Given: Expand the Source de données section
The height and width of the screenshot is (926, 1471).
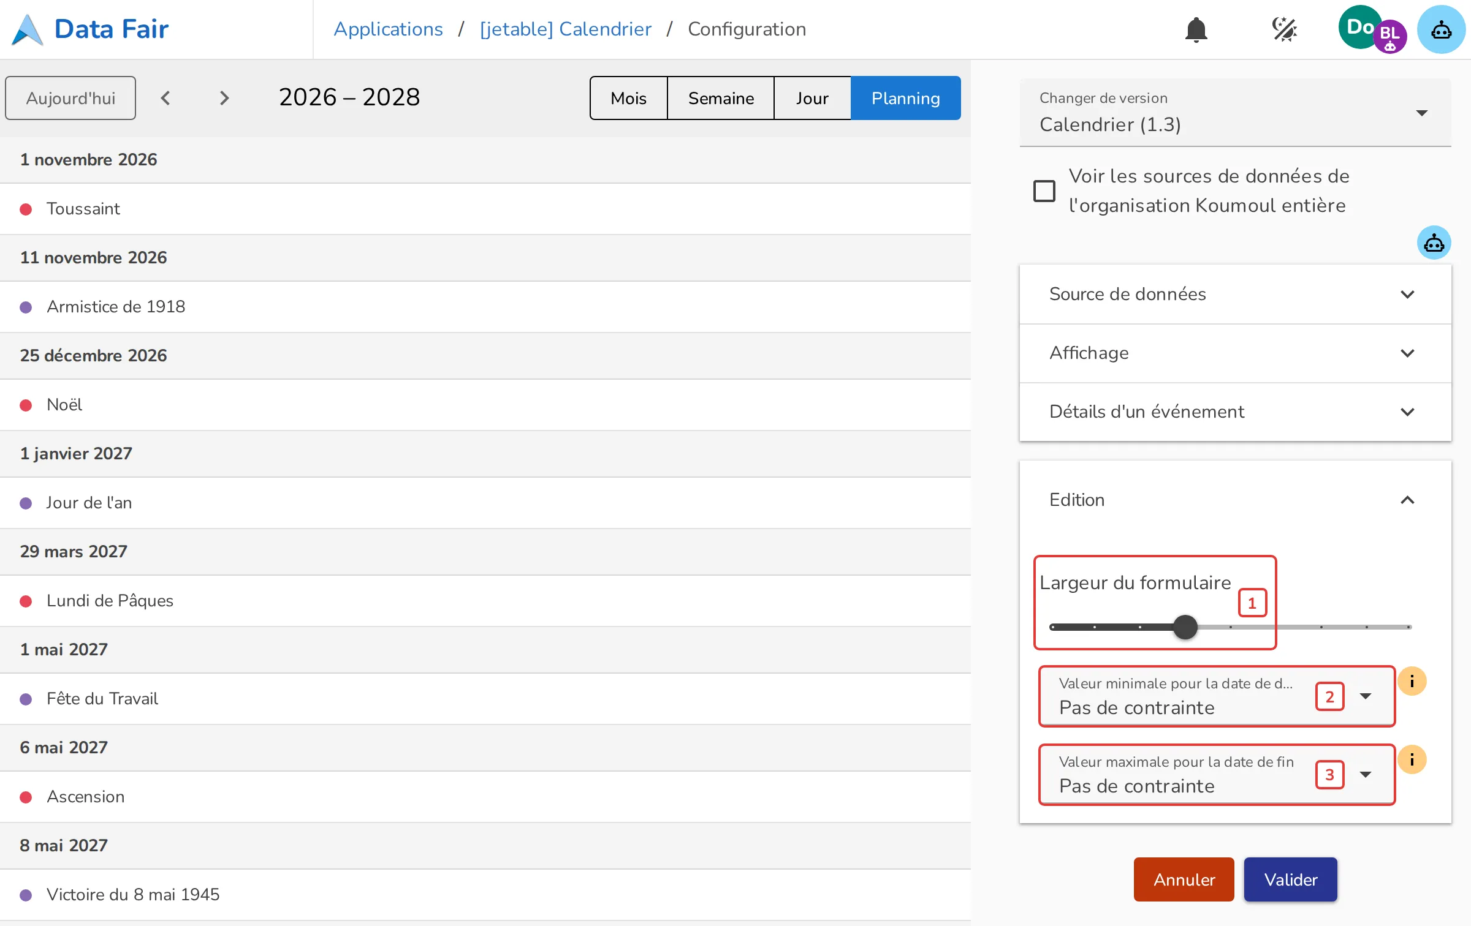Looking at the screenshot, I should point(1235,294).
